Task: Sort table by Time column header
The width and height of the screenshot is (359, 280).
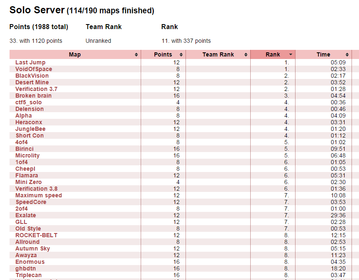Action: [x=323, y=54]
